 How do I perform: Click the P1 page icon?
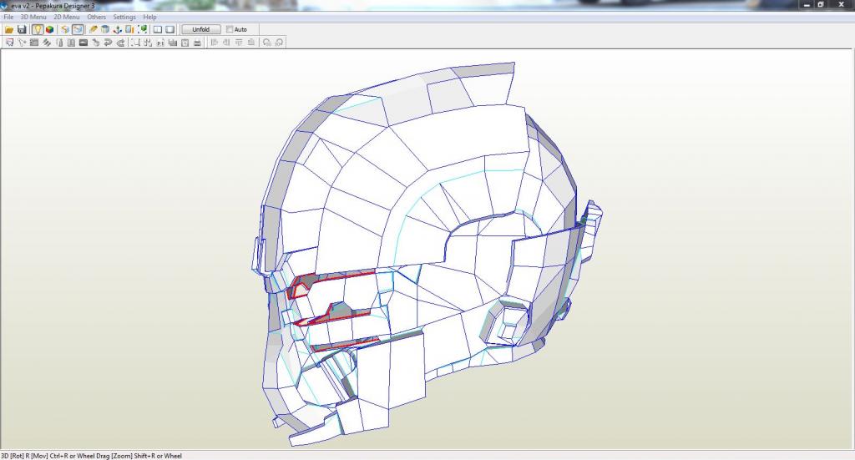tap(159, 43)
